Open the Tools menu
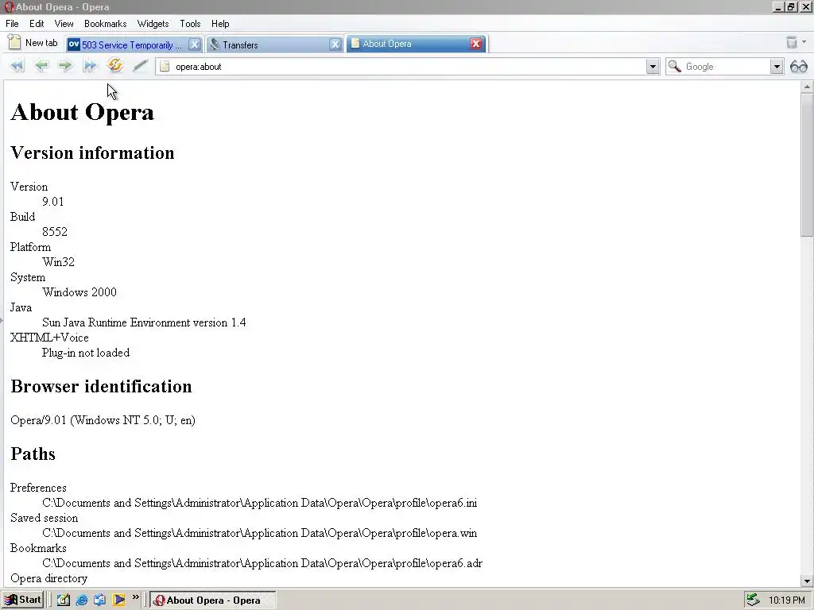Viewport: 814px width, 610px height. coord(190,24)
